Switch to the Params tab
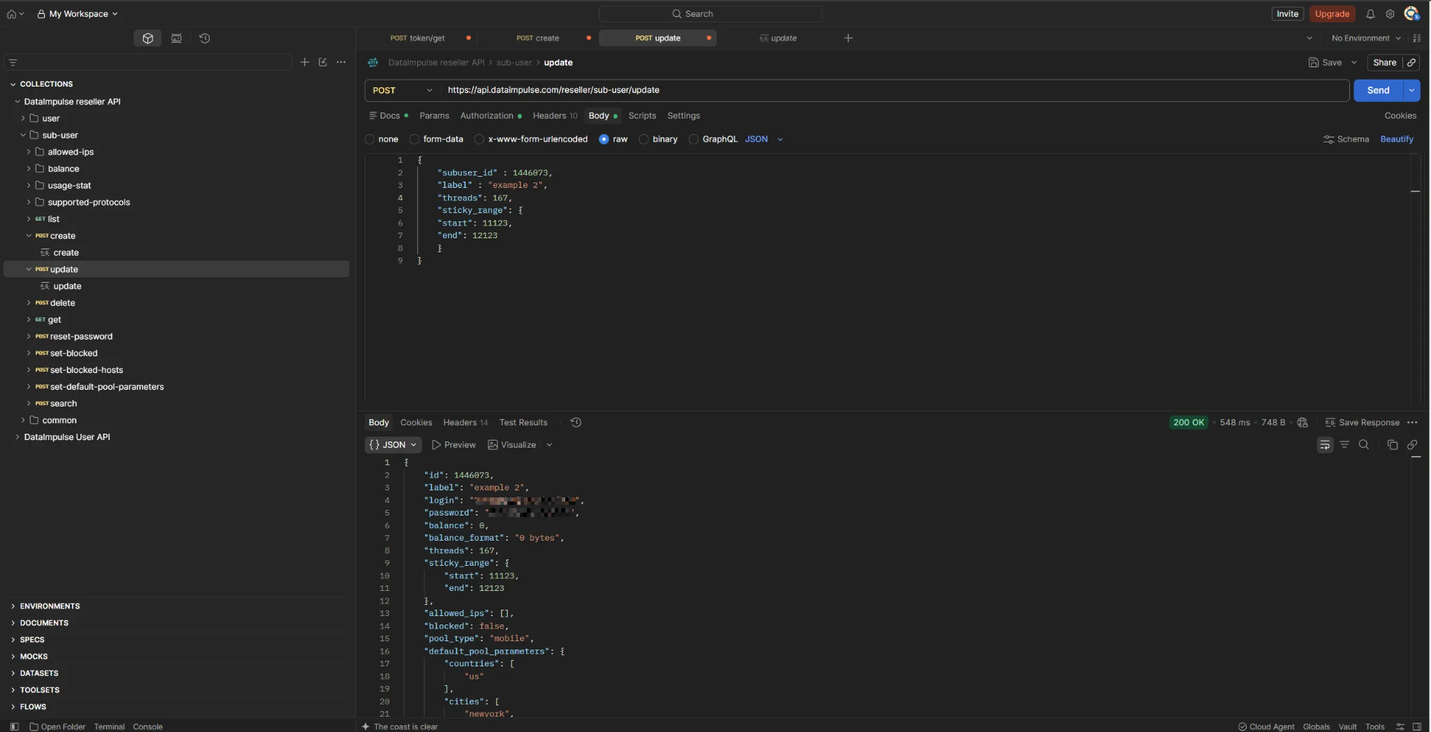 pyautogui.click(x=434, y=116)
